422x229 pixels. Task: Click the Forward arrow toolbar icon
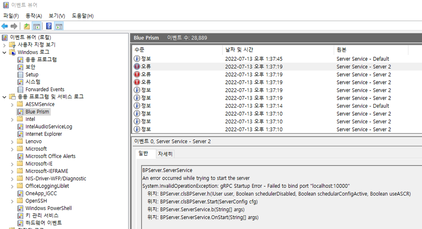click(x=14, y=26)
